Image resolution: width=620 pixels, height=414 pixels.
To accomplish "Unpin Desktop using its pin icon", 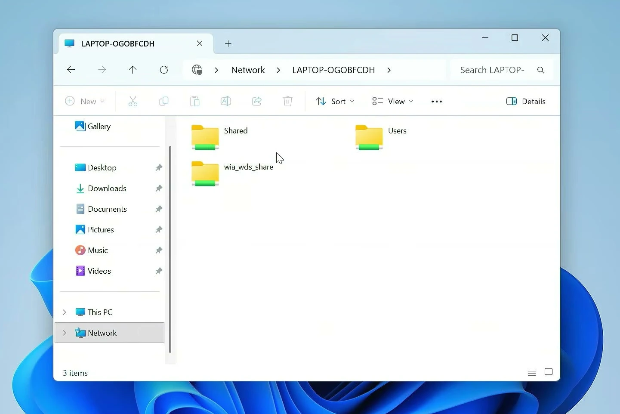I will click(x=159, y=168).
